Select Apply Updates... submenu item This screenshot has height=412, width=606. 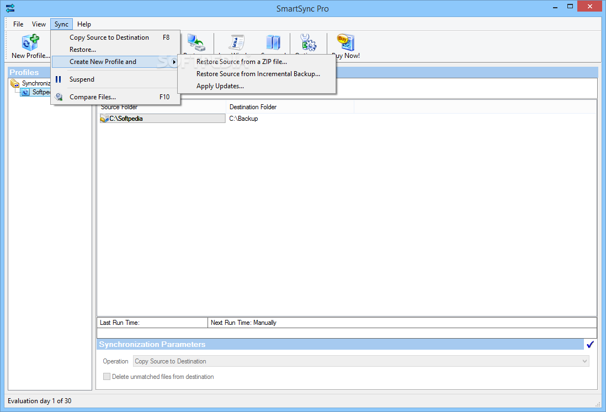(257, 86)
